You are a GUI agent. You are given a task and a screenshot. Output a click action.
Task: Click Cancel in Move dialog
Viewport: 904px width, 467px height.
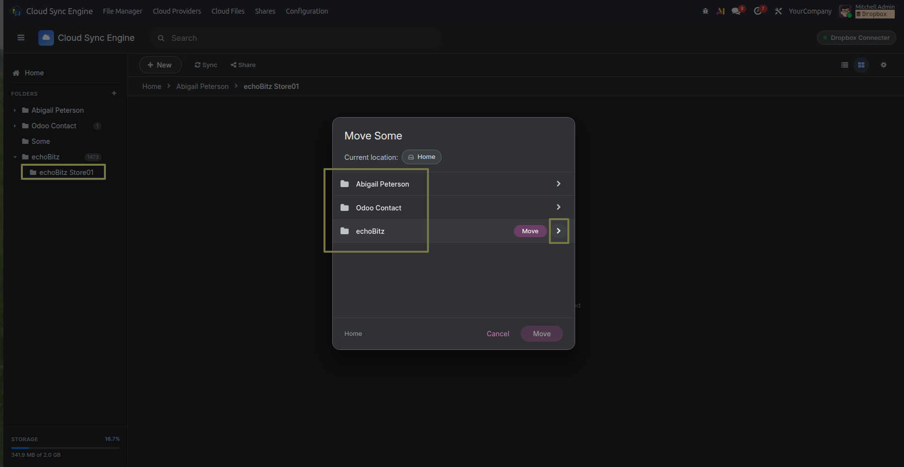pos(498,333)
